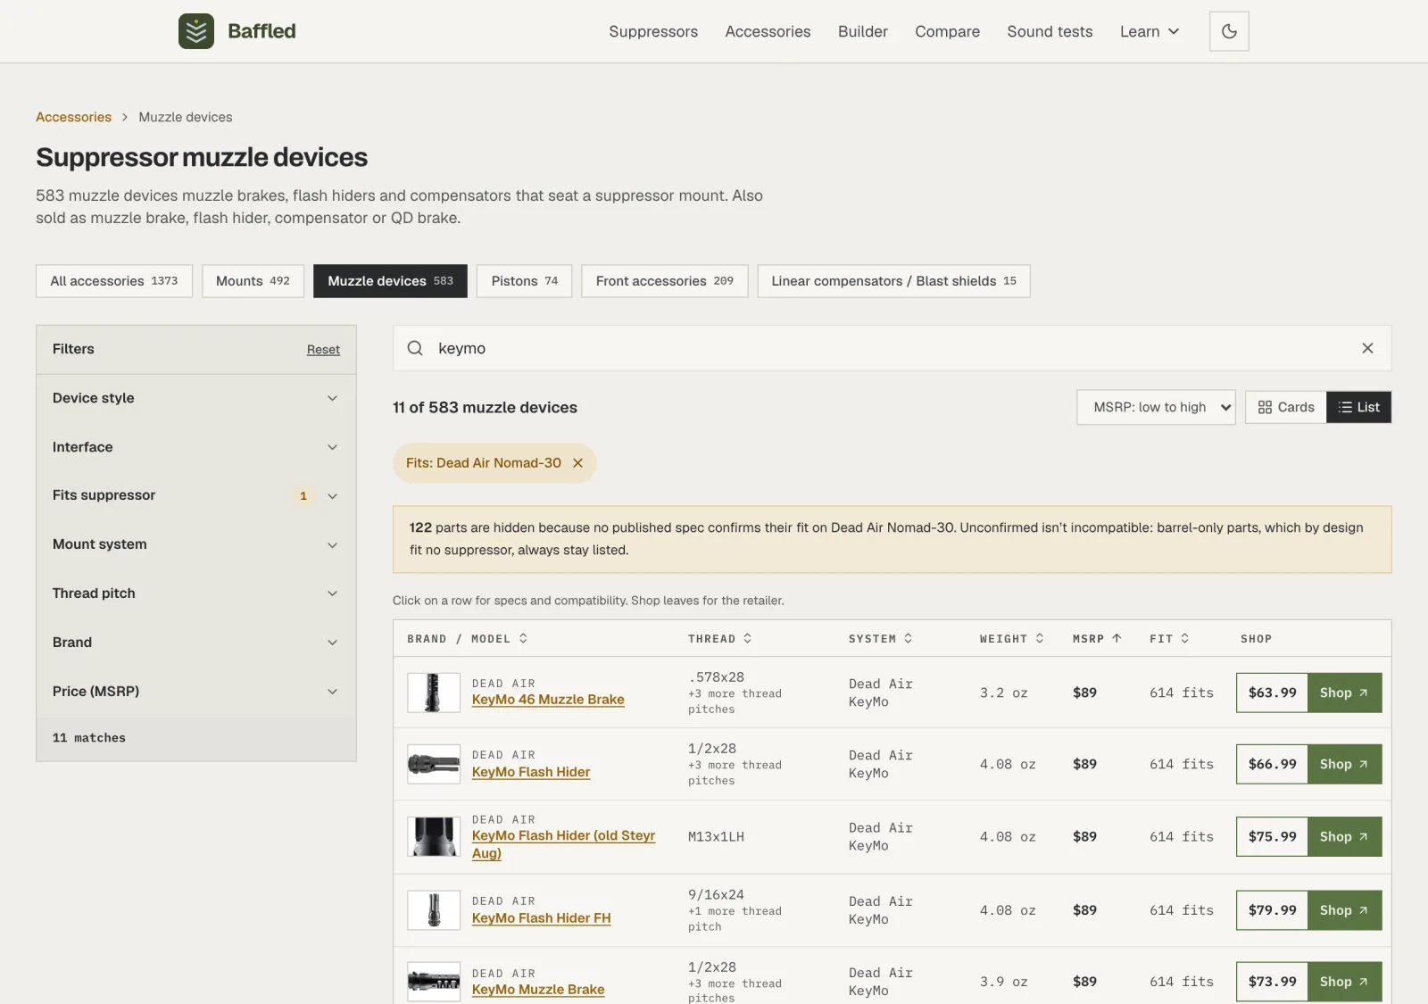Click the 11 matches text
The width and height of the screenshot is (1428, 1004).
[x=89, y=738]
